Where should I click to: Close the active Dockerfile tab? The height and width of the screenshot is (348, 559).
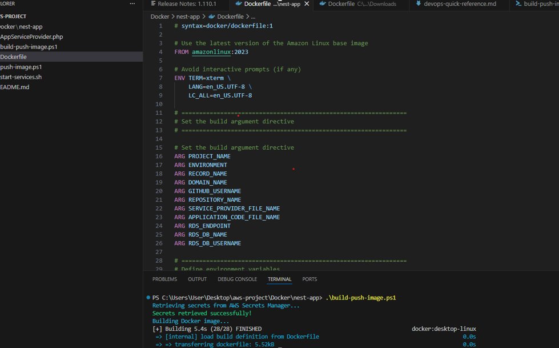(306, 5)
